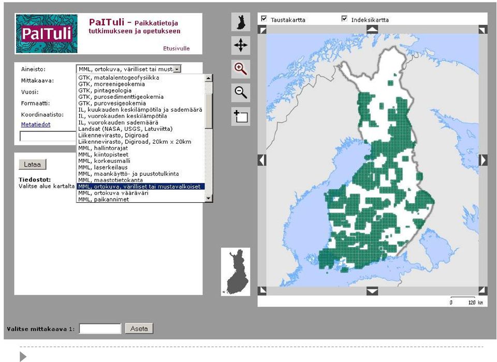497x362 pixels.
Task: Pan map west with left arrow
Action: pyautogui.click(x=262, y=160)
